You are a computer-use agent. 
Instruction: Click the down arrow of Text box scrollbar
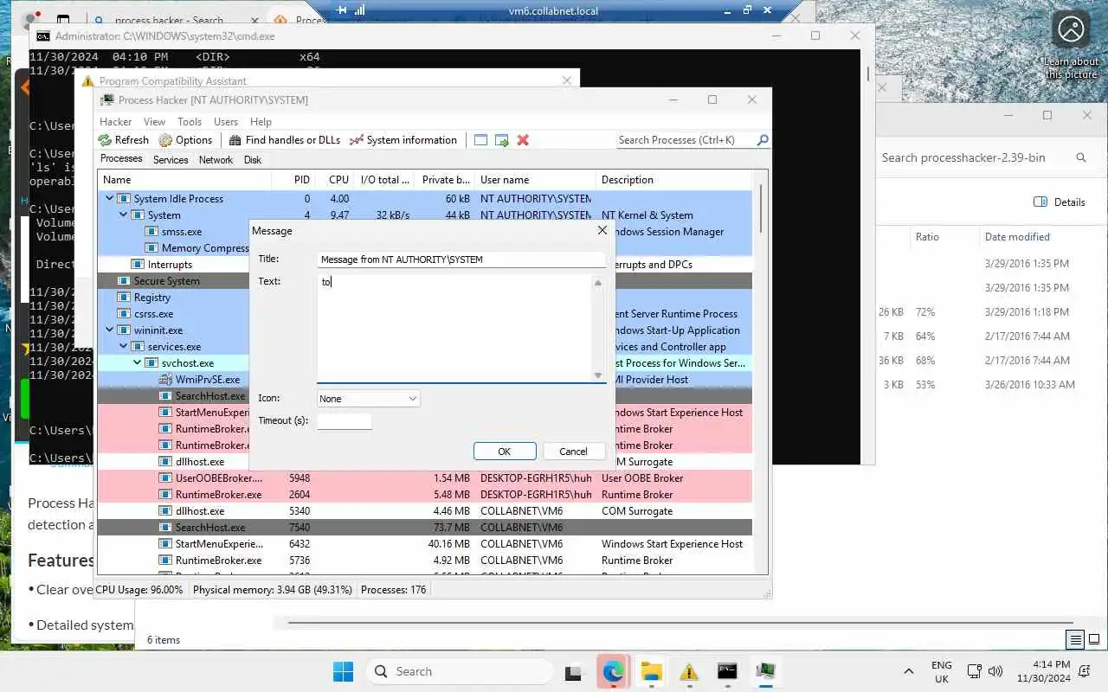[x=597, y=375]
